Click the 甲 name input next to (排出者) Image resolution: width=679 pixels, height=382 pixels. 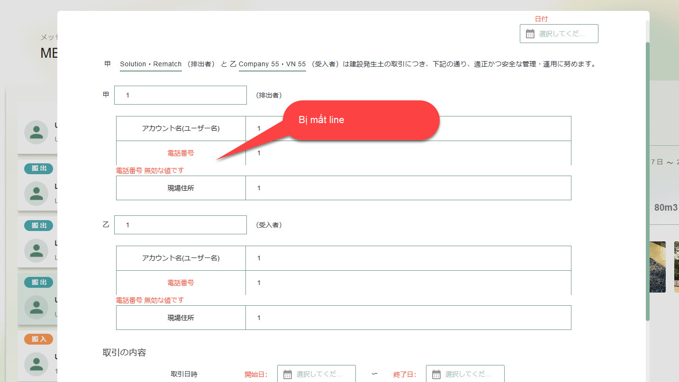coord(180,95)
